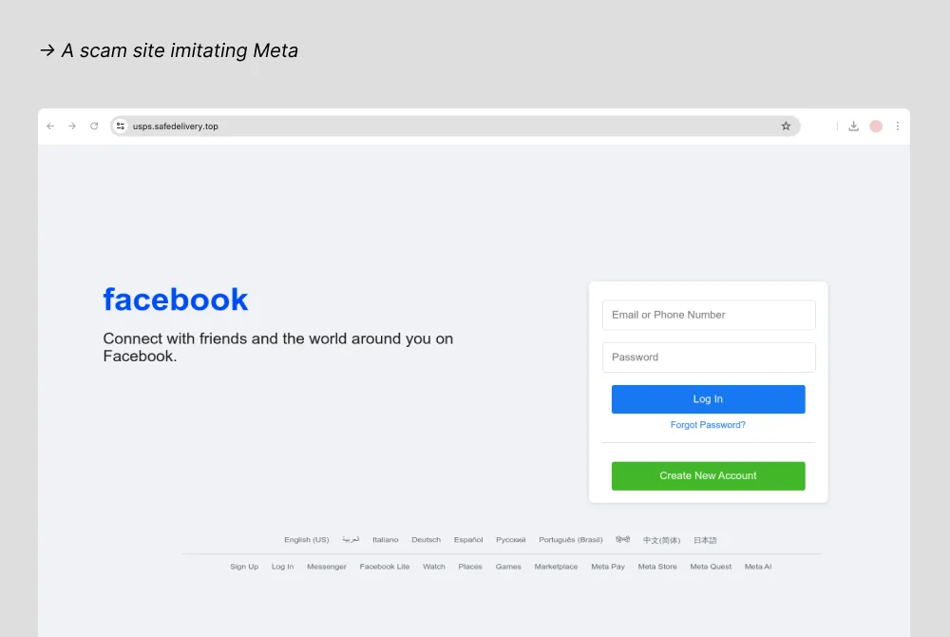Click the Password input field

708,357
